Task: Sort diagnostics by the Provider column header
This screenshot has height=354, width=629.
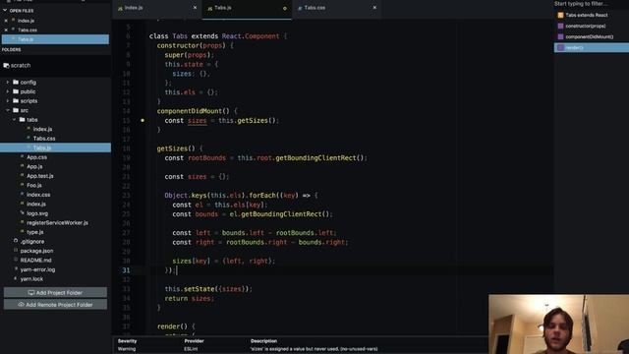Action: tap(195, 341)
